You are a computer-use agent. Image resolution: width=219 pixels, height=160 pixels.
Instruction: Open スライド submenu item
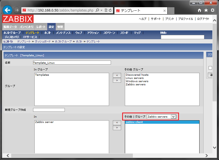pos(124,33)
